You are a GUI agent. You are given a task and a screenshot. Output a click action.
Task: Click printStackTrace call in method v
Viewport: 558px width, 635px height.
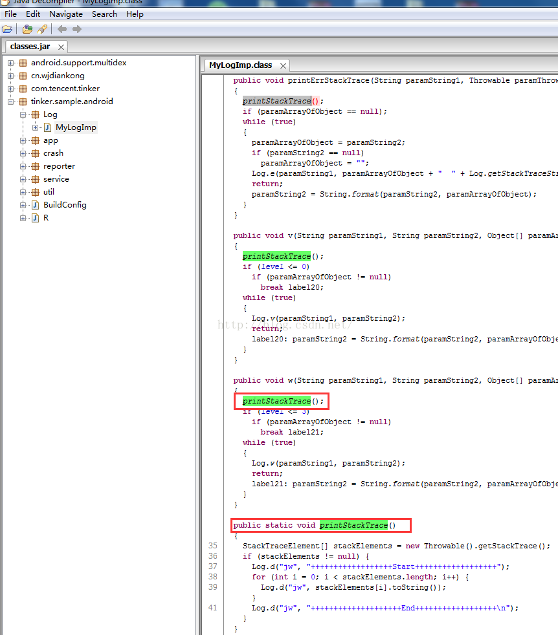tap(276, 256)
